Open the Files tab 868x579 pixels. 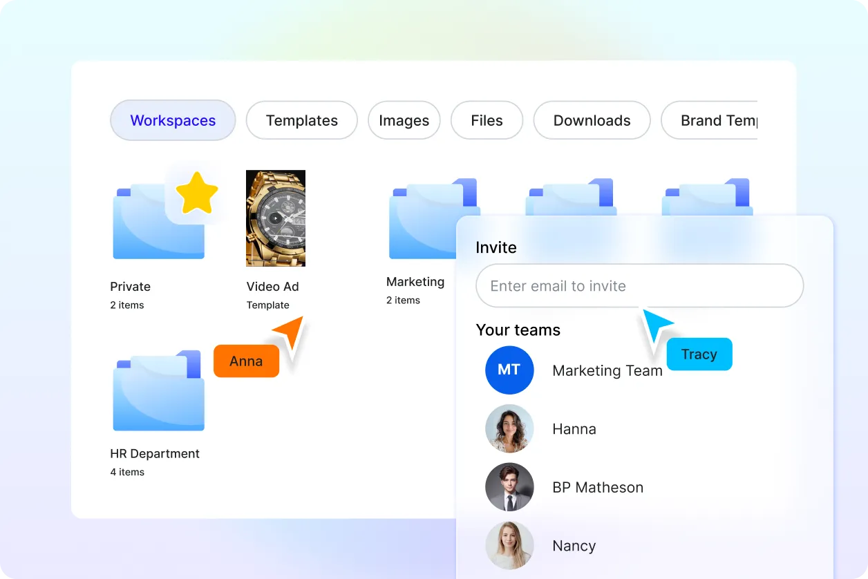(x=487, y=120)
